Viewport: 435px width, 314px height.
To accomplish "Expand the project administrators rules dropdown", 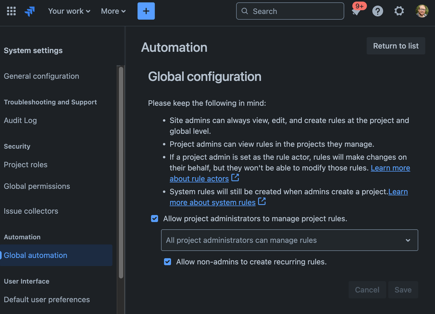I will pos(290,240).
